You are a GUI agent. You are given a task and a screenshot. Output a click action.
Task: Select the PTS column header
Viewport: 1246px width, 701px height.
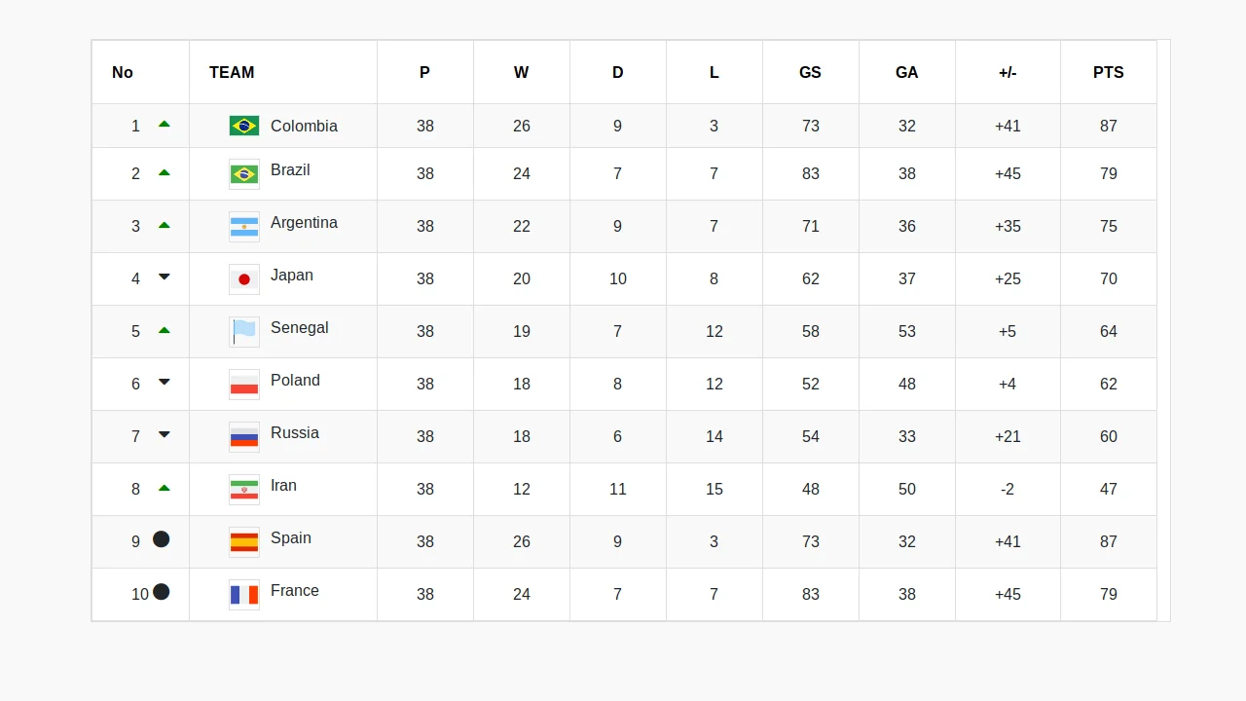pyautogui.click(x=1108, y=72)
